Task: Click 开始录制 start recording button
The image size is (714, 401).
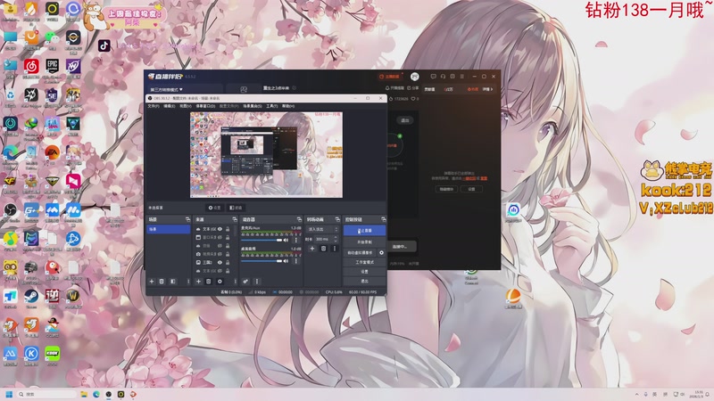Action: click(364, 241)
